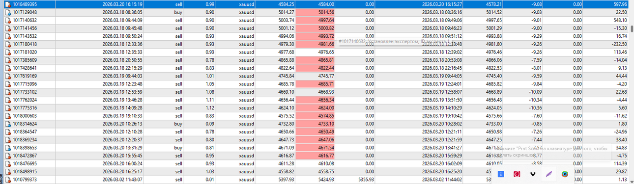Click the row icon for order 1018000603

point(7,116)
